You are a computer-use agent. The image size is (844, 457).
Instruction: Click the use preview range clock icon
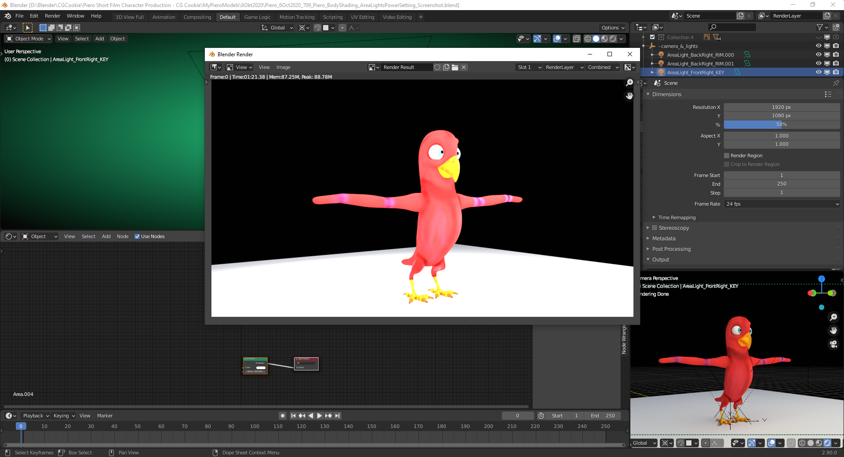(541, 416)
